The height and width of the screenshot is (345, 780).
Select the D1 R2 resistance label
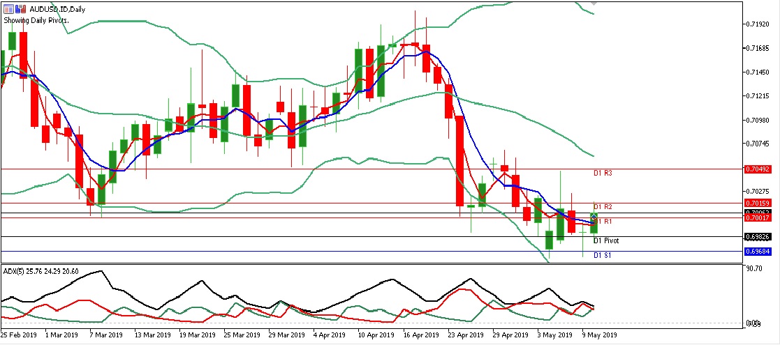point(603,207)
